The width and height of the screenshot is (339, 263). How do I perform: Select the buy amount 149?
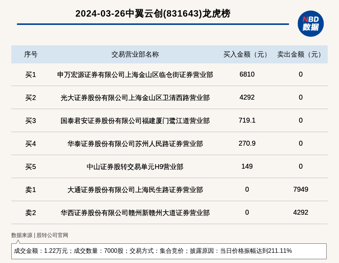pos(247,166)
